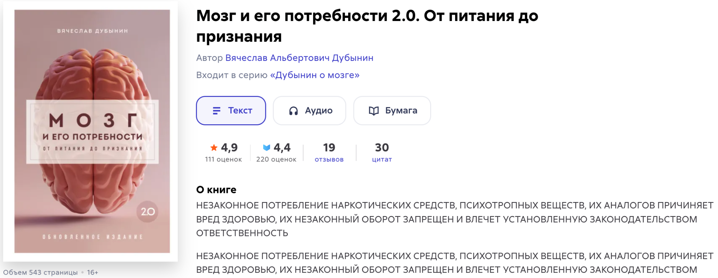Click the 4,9 rating score
The height and width of the screenshot is (278, 718).
point(229,147)
